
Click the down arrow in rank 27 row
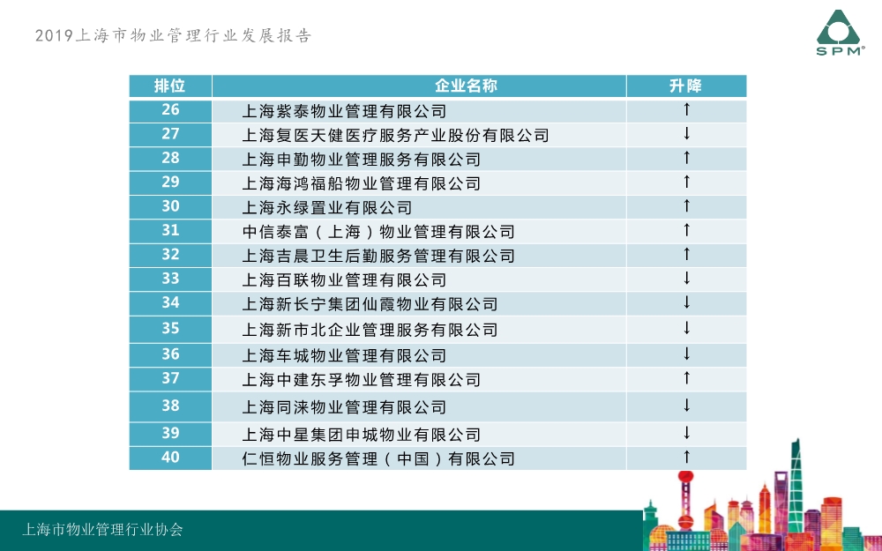click(x=686, y=134)
